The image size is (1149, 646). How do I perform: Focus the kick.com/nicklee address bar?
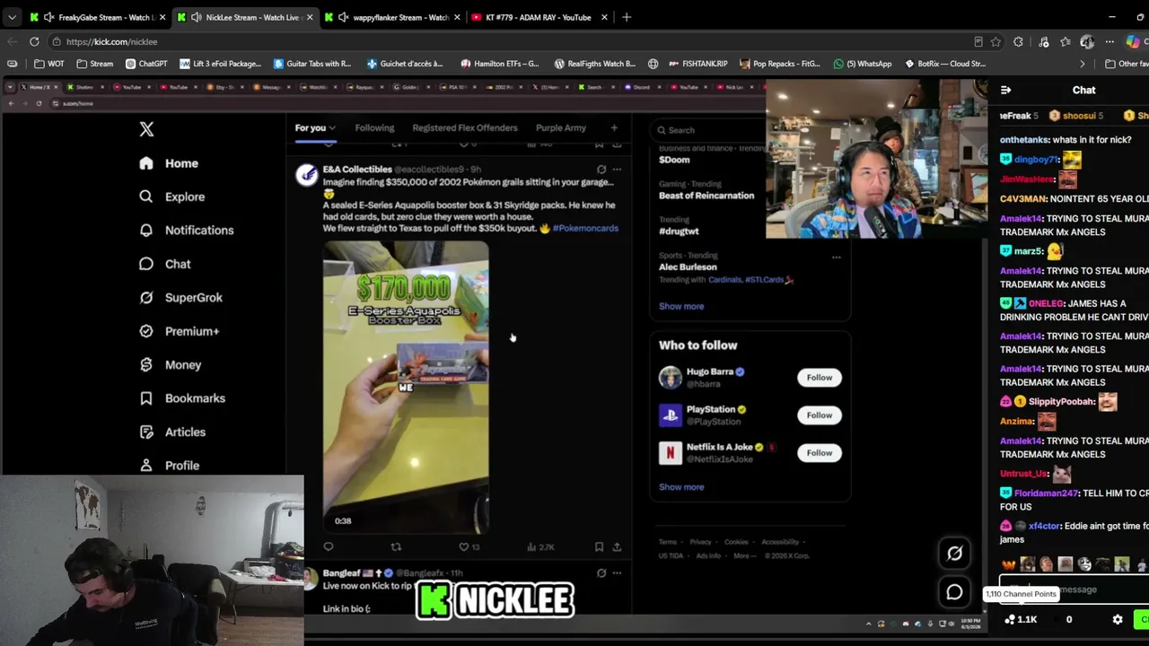coord(512,41)
